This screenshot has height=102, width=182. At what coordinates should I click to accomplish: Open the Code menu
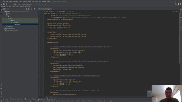(20, 1)
